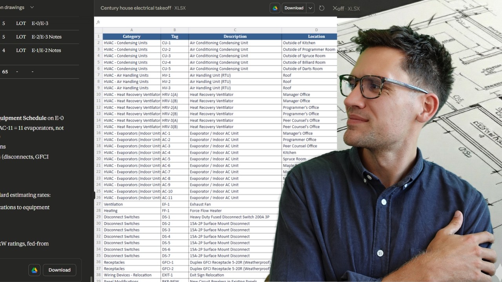Click the "Tag" header cell
This screenshot has height=282, width=502.
coord(175,36)
